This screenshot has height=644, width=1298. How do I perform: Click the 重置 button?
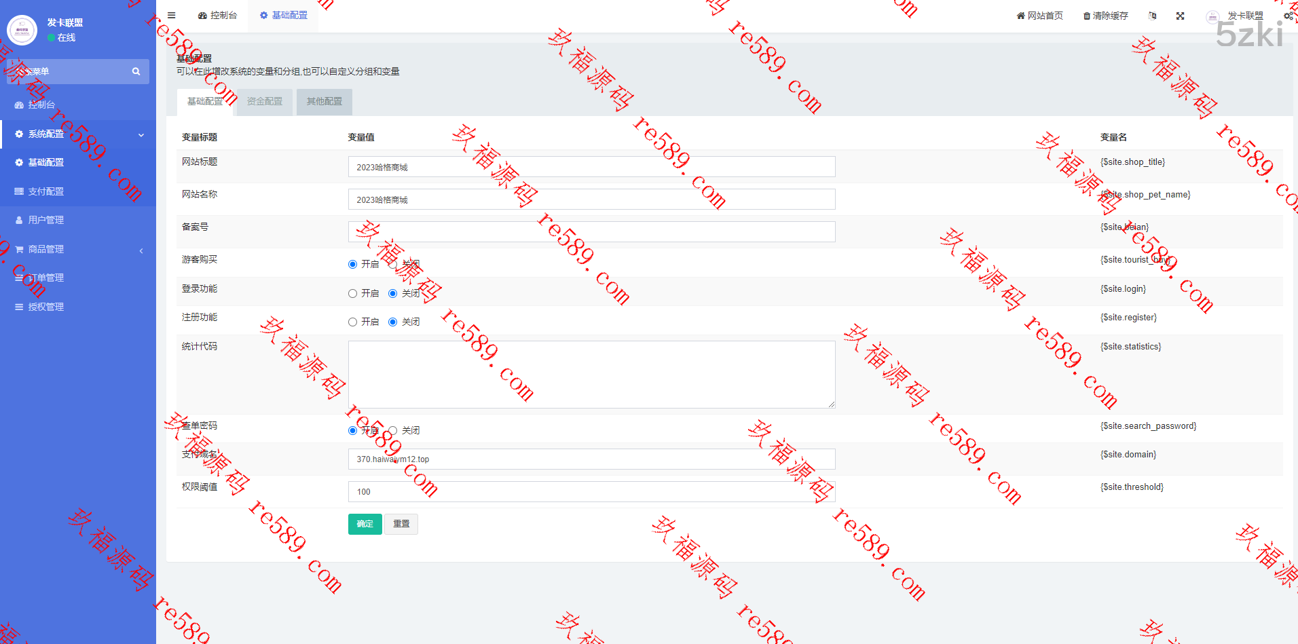401,524
